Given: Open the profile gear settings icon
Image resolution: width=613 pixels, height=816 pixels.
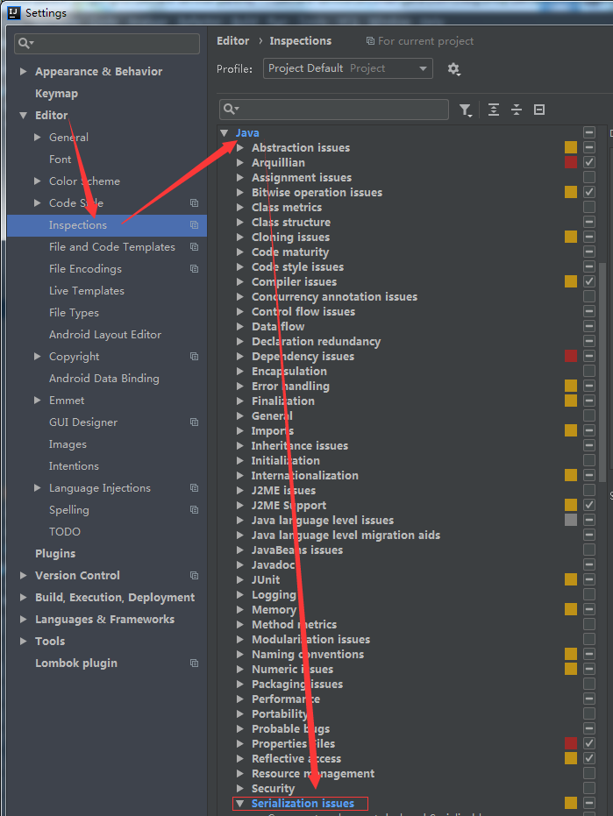Looking at the screenshot, I should tap(453, 68).
